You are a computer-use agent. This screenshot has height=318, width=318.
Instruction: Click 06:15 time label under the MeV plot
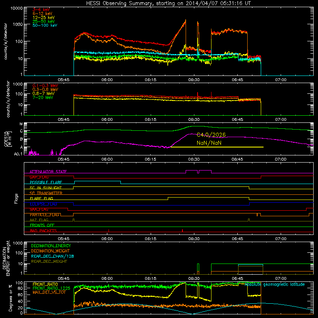(151, 120)
